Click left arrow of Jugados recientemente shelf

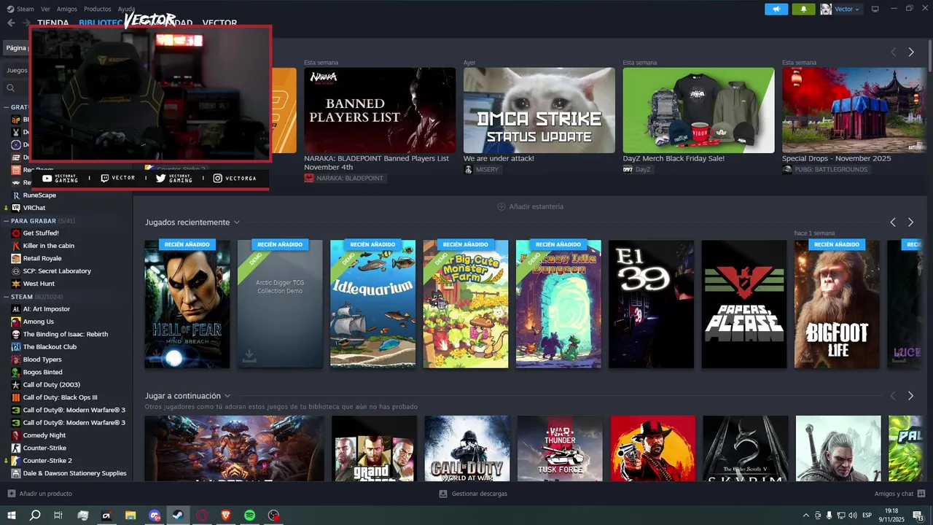pos(893,222)
